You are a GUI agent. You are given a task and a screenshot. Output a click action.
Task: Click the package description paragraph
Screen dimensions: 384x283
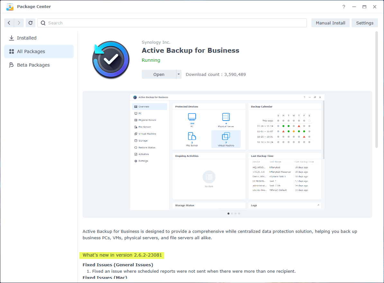coord(220,234)
